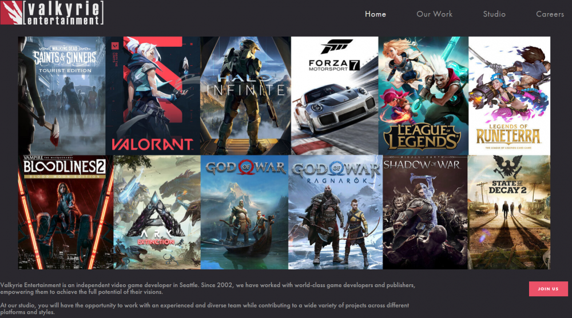Image resolution: width=572 pixels, height=318 pixels.
Task: Open the Studio navigation link
Action: (494, 14)
